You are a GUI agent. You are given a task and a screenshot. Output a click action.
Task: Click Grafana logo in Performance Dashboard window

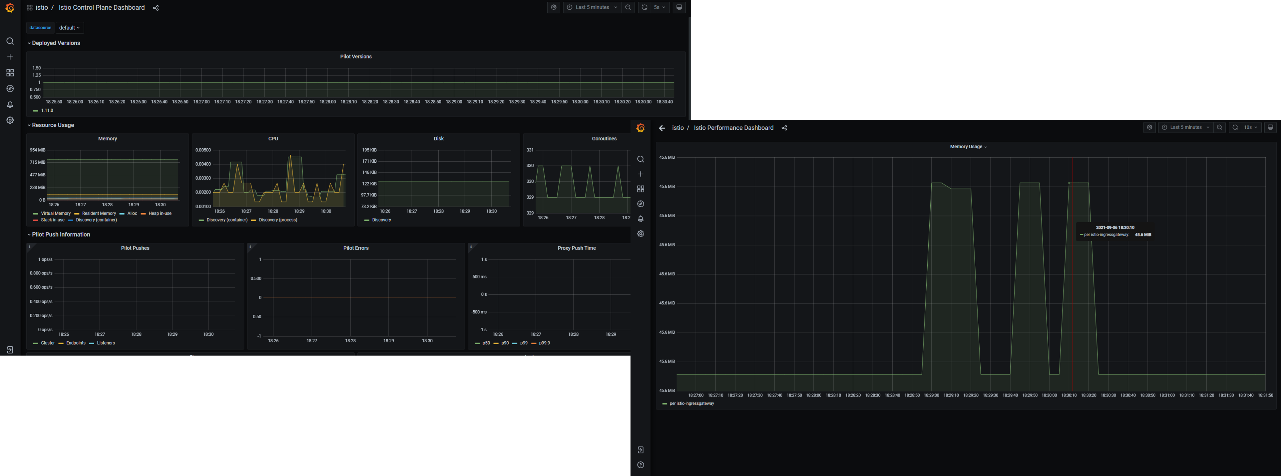(640, 128)
